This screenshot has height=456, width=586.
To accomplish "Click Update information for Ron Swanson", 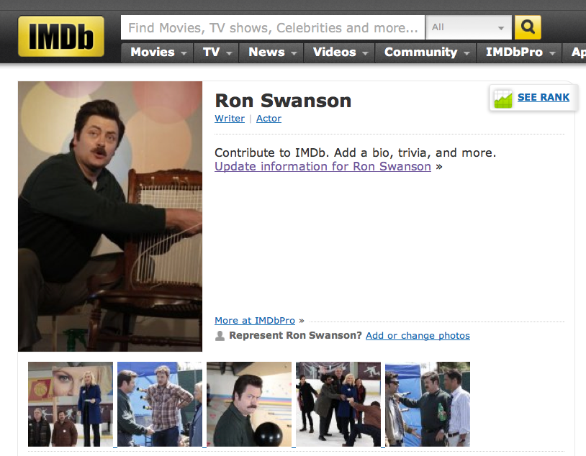I will [323, 166].
